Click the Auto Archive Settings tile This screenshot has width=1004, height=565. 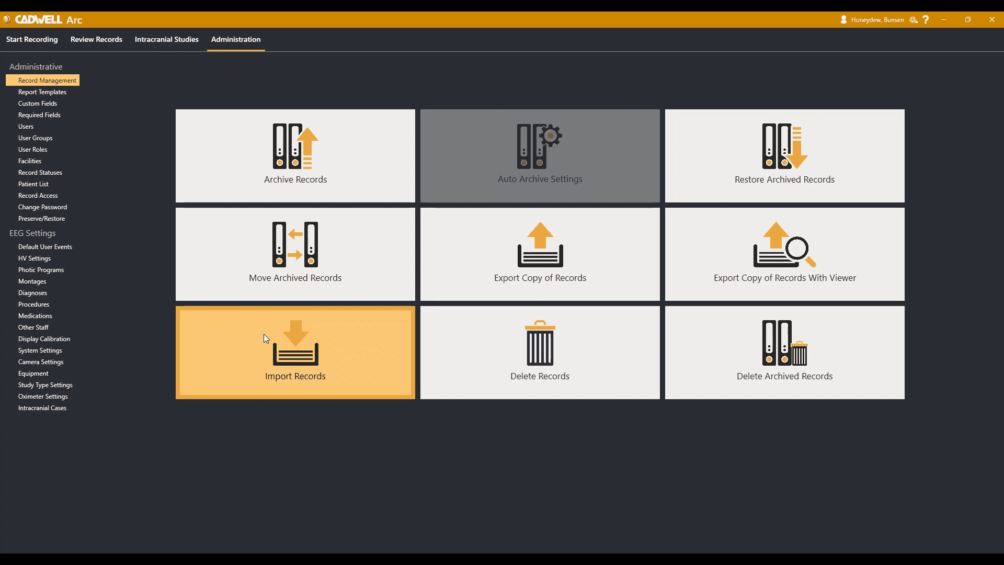tap(540, 155)
